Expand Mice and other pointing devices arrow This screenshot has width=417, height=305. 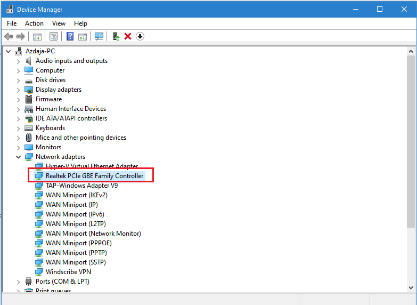pos(18,138)
